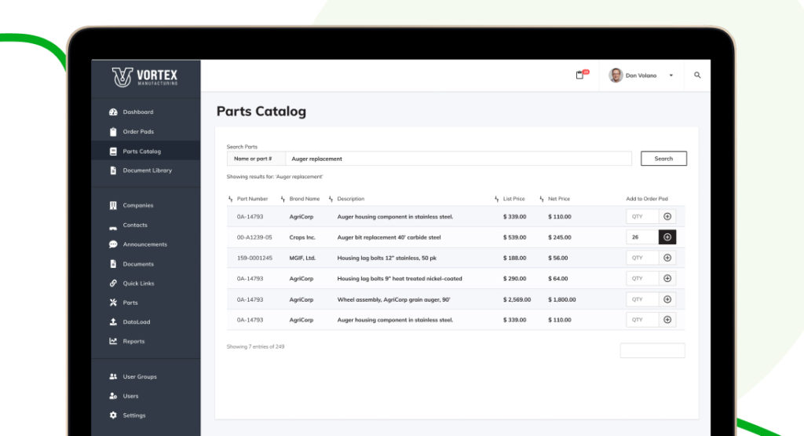
Task: Select Reports in the sidebar
Action: pos(133,342)
